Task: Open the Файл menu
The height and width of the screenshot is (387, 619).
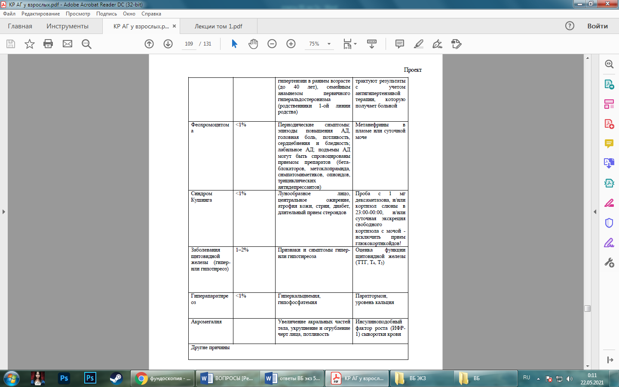Action: 9,14
